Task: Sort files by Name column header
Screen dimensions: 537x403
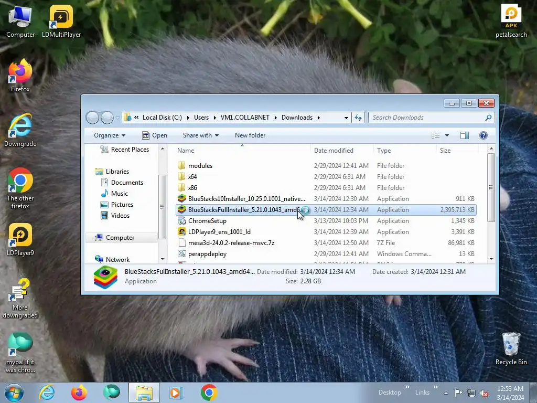Action: click(242, 151)
